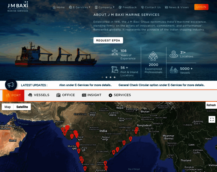Click the JM Baxi Marine Services logo
This screenshot has width=217, height=172.
pyautogui.click(x=18, y=7)
